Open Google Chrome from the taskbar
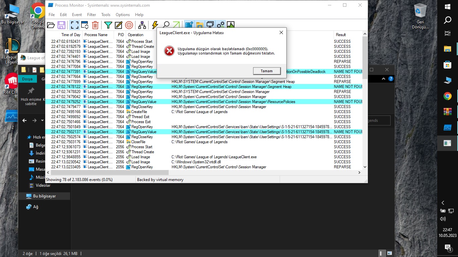458x257 pixels. click(x=448, y=96)
